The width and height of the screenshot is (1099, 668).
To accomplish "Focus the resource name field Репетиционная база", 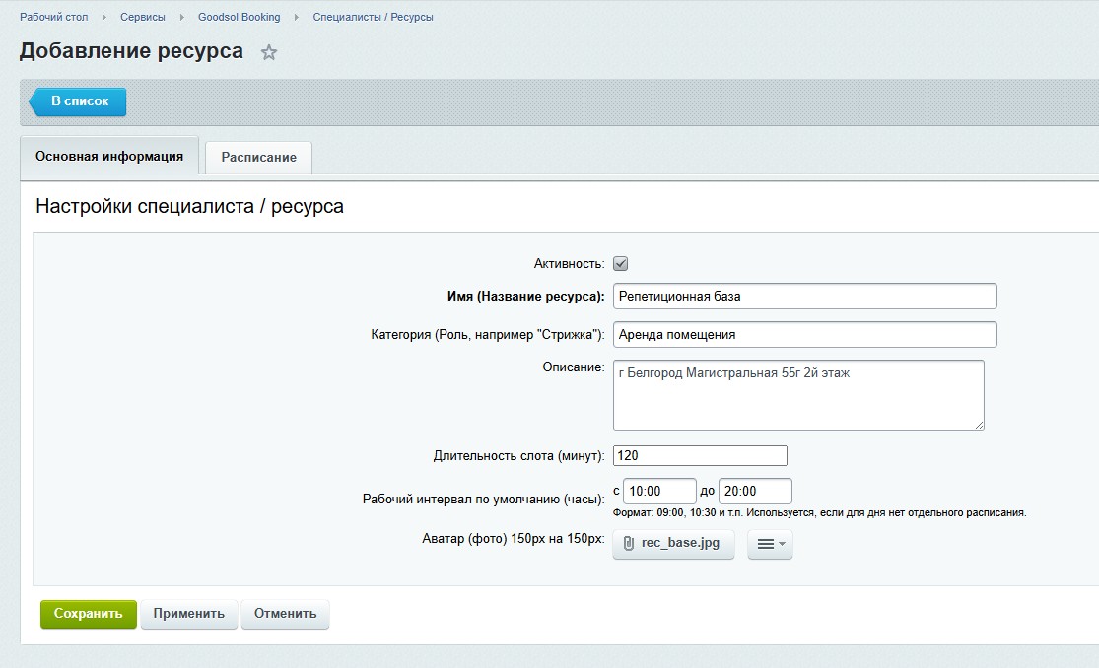I will point(804,296).
